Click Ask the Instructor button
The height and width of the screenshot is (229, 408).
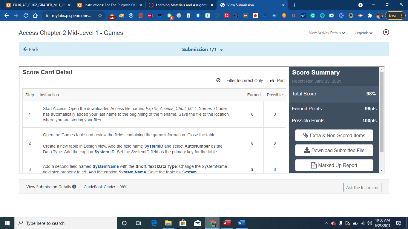[362, 188]
